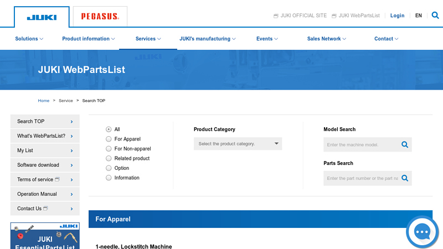Click the arrow on What's WebPartsList? row
This screenshot has height=249, width=443.
72,136
